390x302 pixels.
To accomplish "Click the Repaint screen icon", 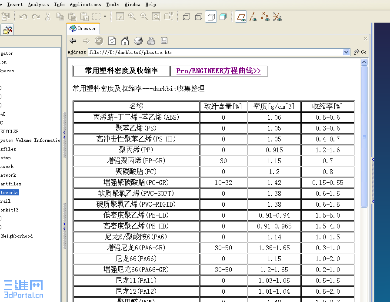I will [x=120, y=17].
